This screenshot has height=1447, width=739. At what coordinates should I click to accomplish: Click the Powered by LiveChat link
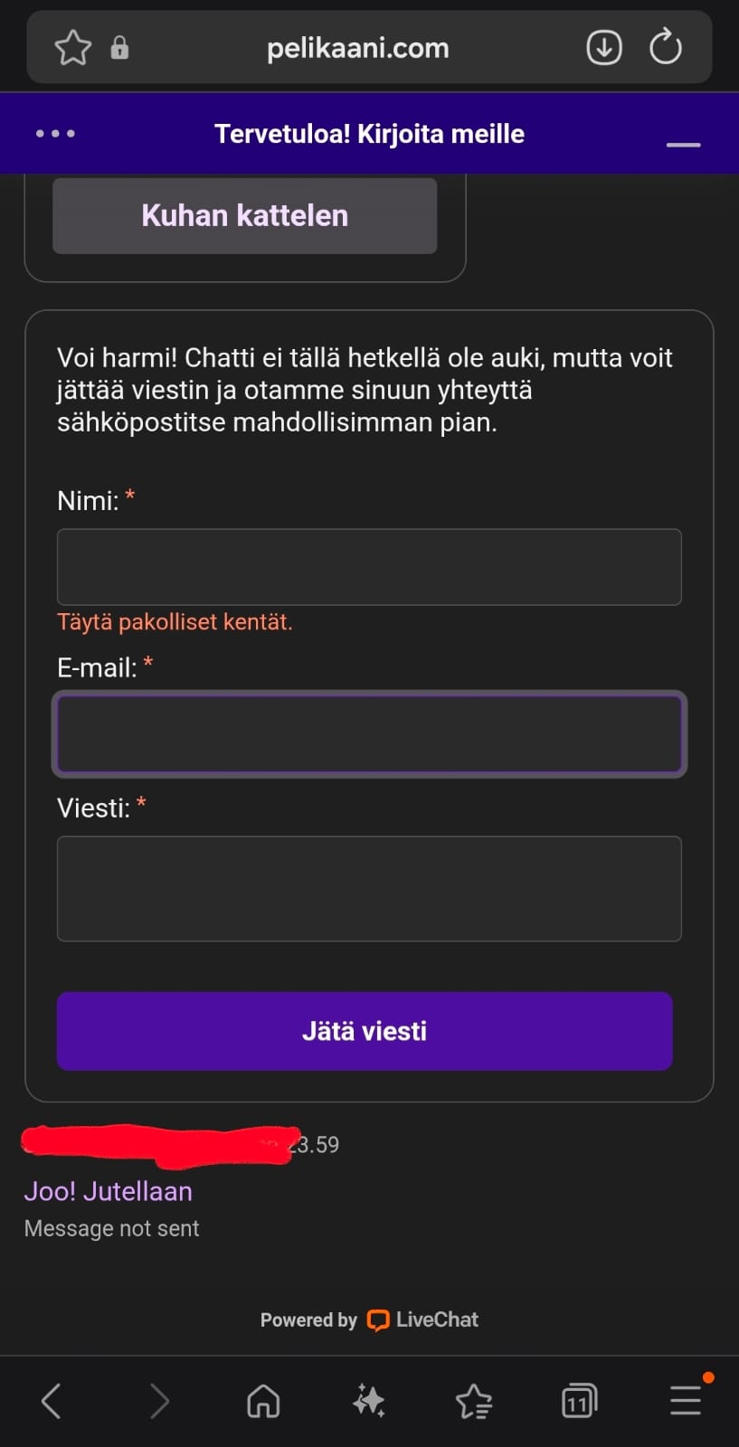pos(369,1319)
